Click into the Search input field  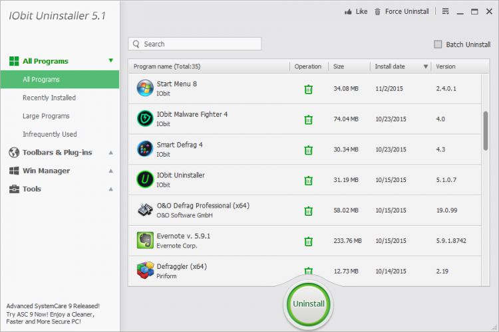pos(195,44)
